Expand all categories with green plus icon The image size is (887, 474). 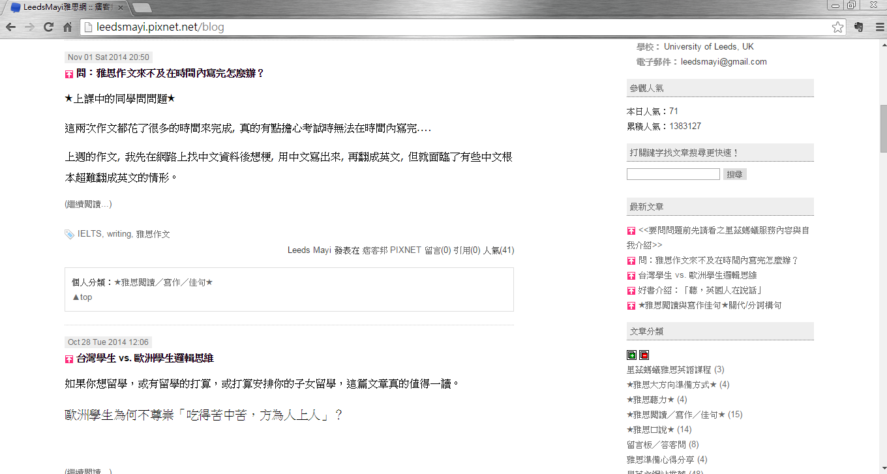click(631, 355)
